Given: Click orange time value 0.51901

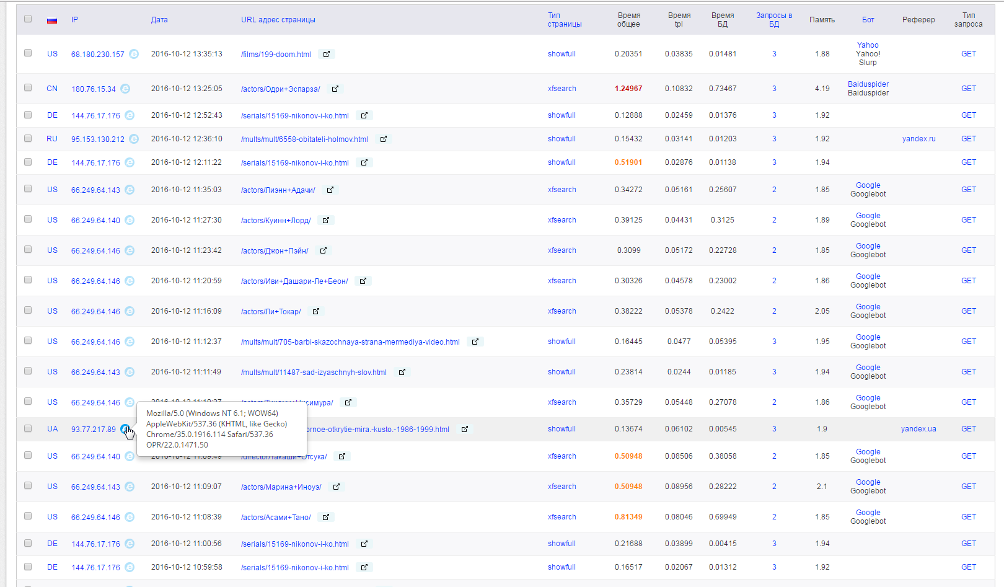Looking at the screenshot, I should click(x=628, y=162).
